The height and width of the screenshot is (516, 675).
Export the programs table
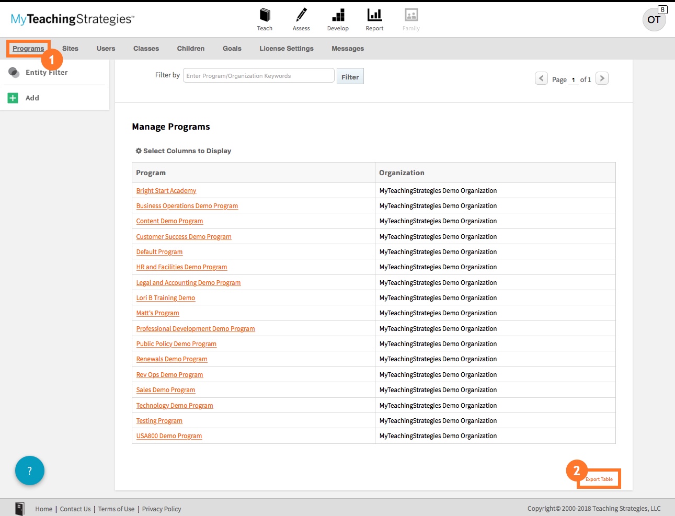point(599,478)
